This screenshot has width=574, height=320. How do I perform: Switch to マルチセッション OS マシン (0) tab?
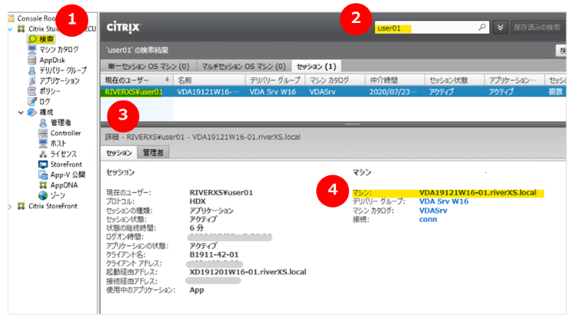[244, 67]
